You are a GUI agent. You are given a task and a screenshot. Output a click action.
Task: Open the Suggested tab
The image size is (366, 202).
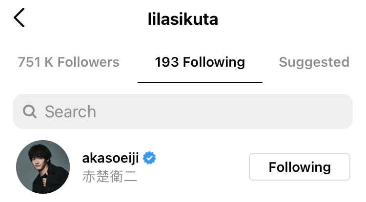point(314,62)
